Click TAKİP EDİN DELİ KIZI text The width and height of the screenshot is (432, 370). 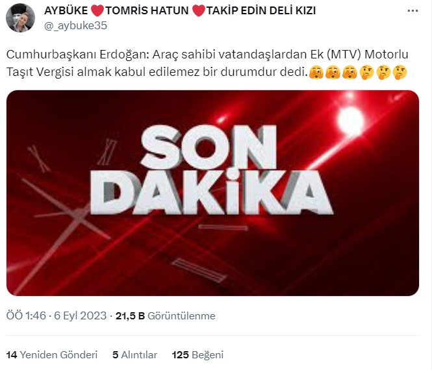[261, 11]
